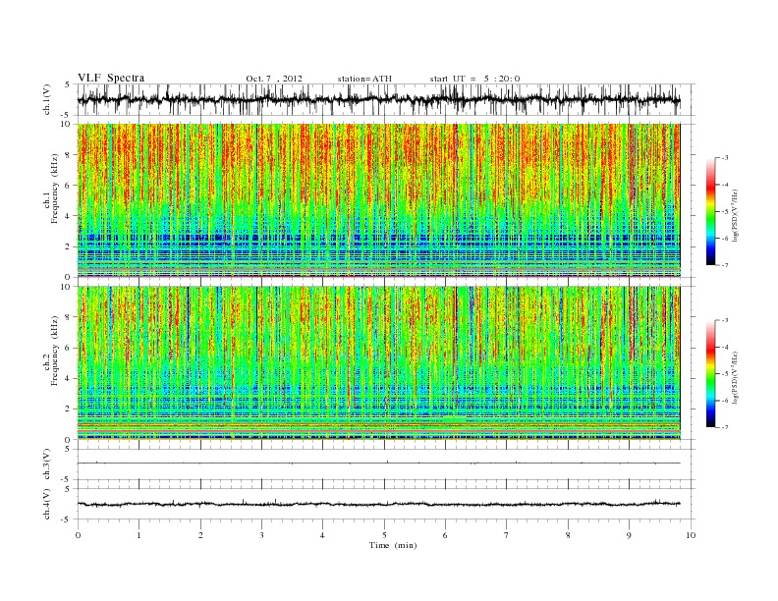Select the ch.2 "Frequency (kHz)" axis label
Viewport: 778px width, 601px height.
click(54, 352)
